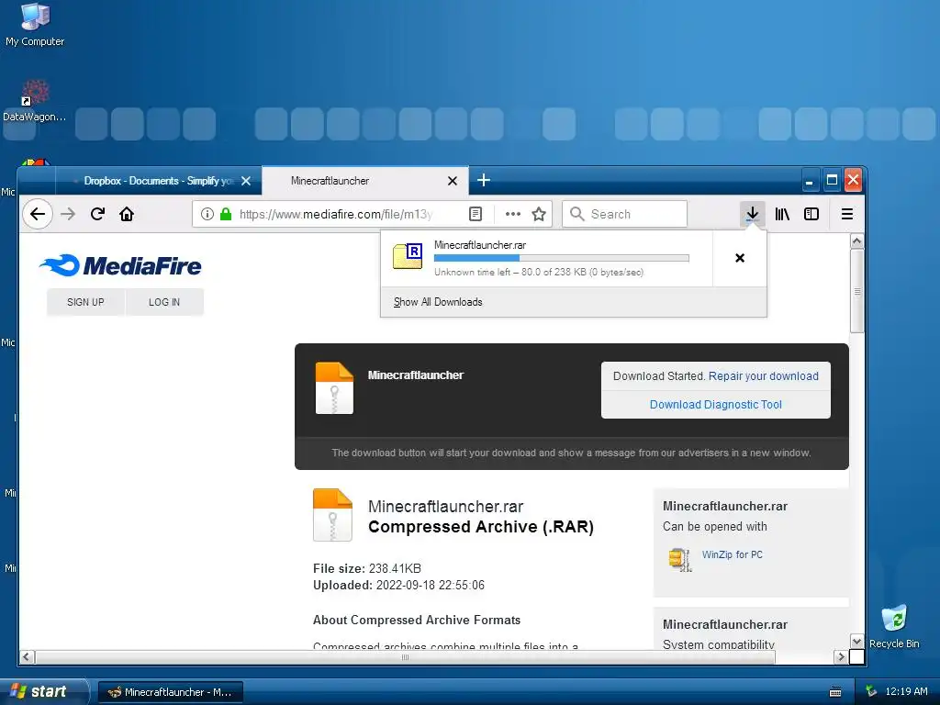Open the Library bookshelf icon
Image resolution: width=940 pixels, height=705 pixels.
pos(782,214)
